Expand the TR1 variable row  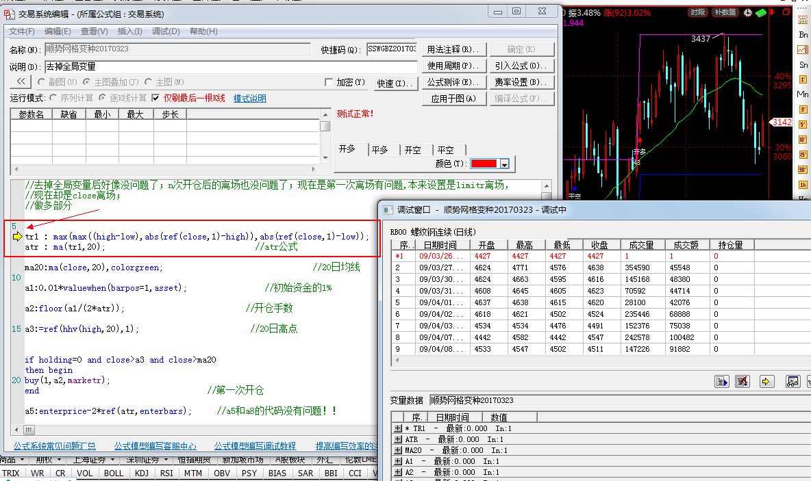(x=398, y=428)
